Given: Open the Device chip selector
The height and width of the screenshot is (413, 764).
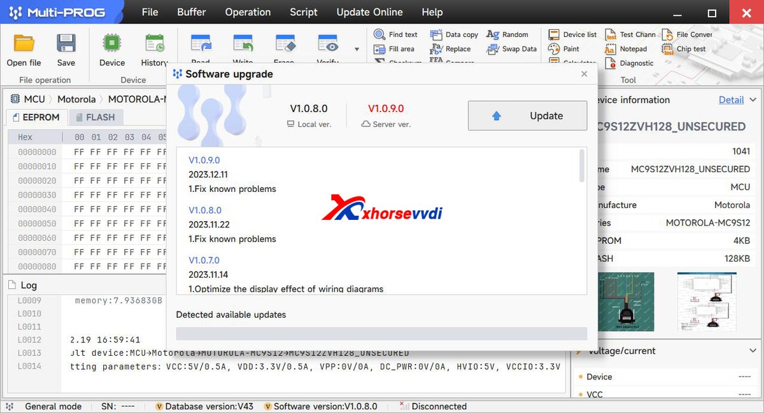Looking at the screenshot, I should [x=112, y=43].
